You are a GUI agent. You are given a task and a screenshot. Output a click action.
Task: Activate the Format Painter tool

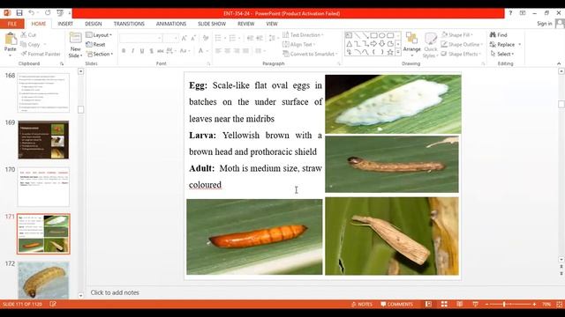[x=41, y=54]
